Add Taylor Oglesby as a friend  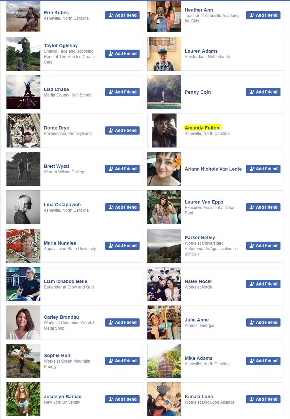(x=122, y=54)
